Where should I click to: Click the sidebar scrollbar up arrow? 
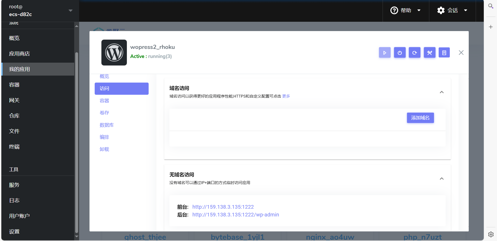(77, 26)
